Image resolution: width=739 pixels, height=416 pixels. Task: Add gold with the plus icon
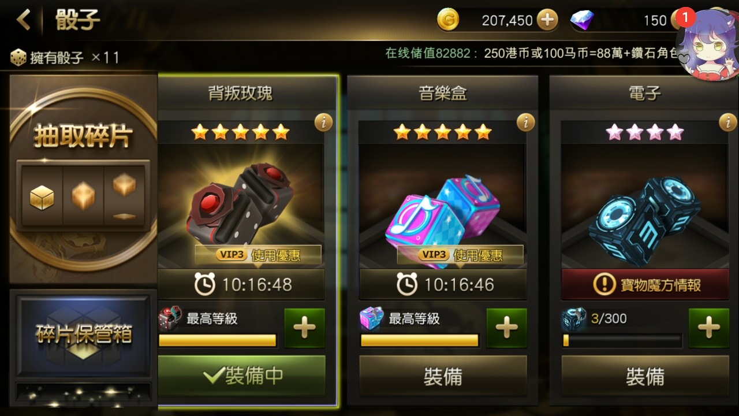[547, 21]
